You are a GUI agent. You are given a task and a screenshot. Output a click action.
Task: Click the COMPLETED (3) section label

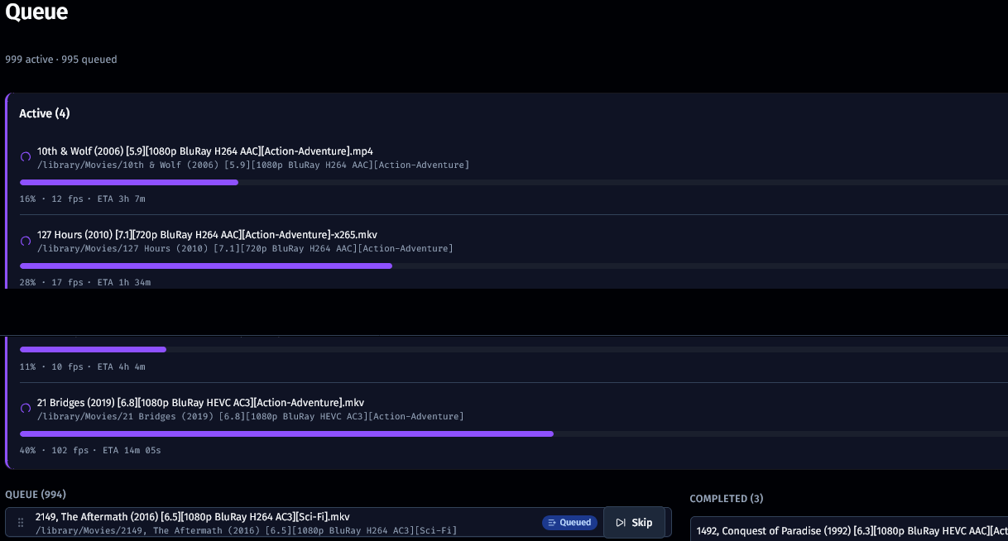point(727,499)
